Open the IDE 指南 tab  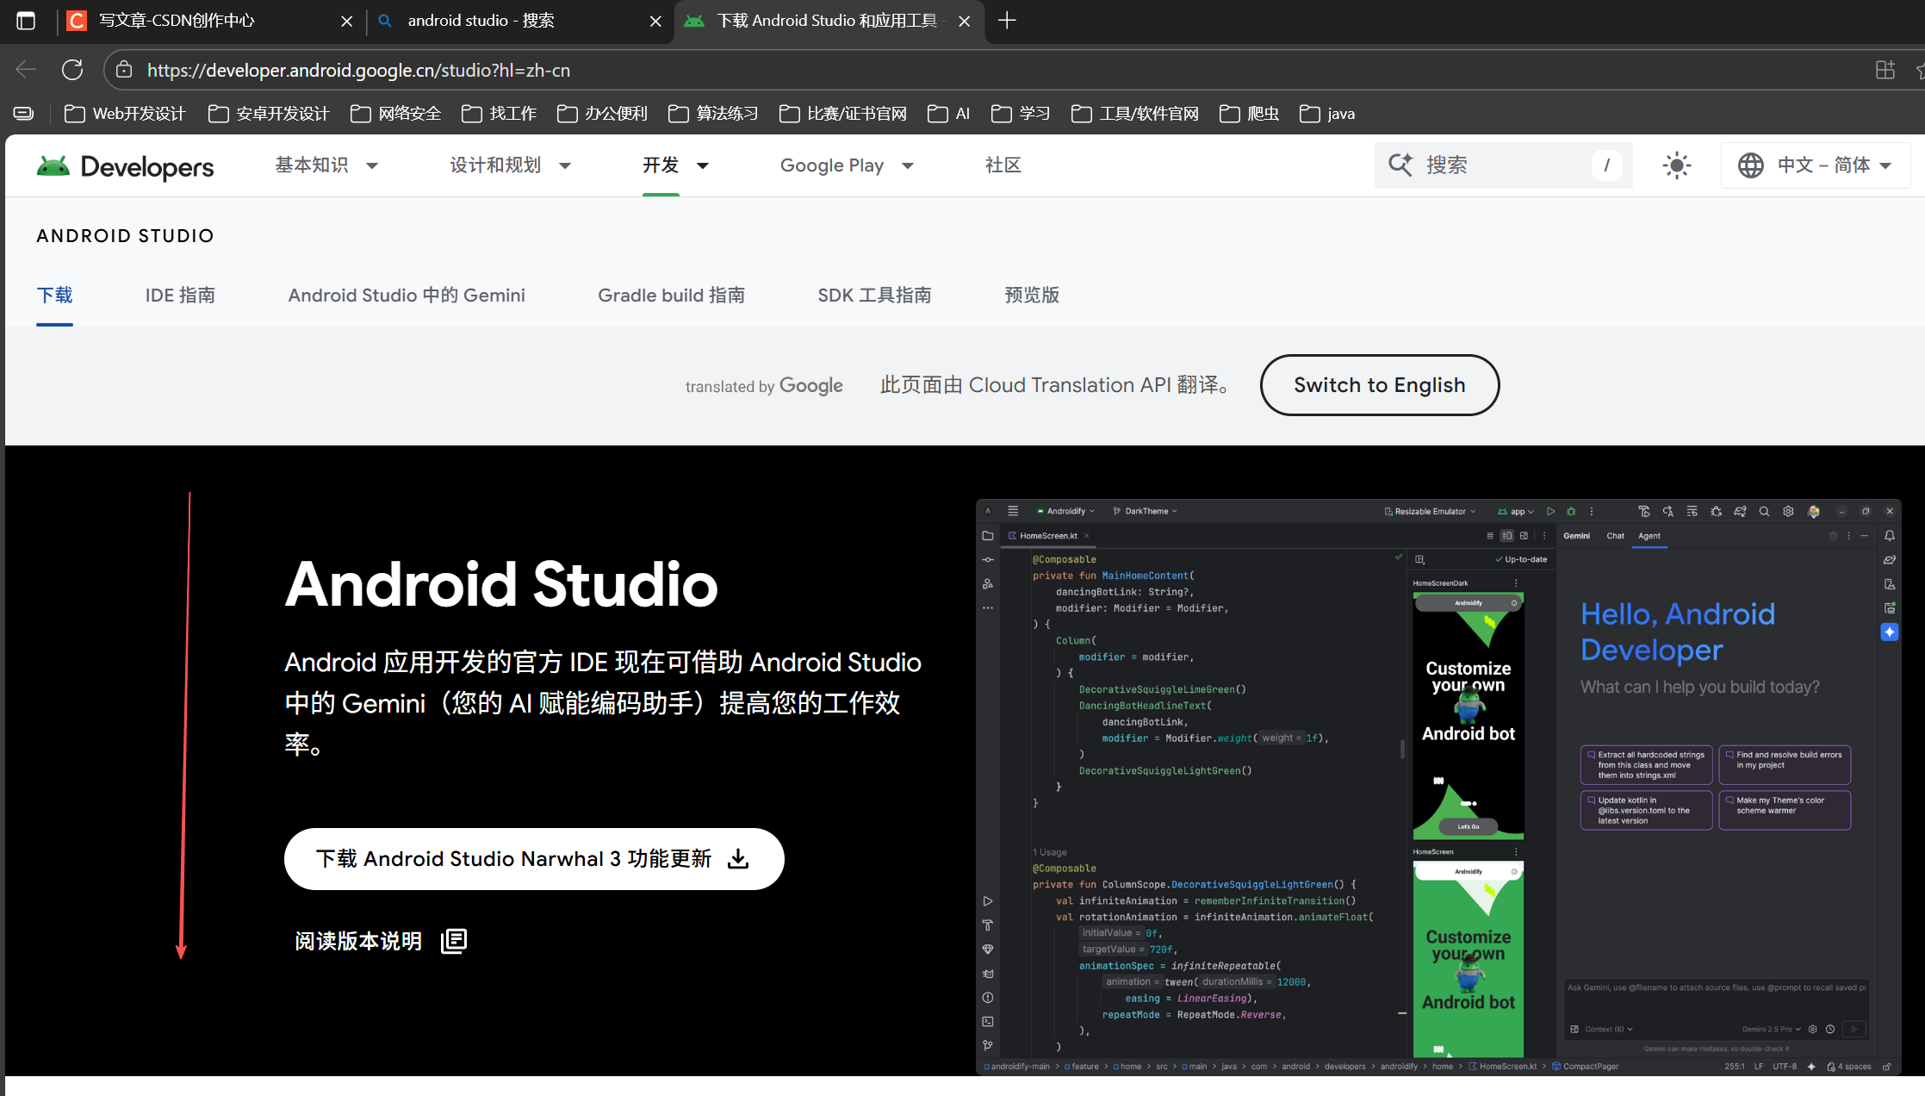click(180, 296)
